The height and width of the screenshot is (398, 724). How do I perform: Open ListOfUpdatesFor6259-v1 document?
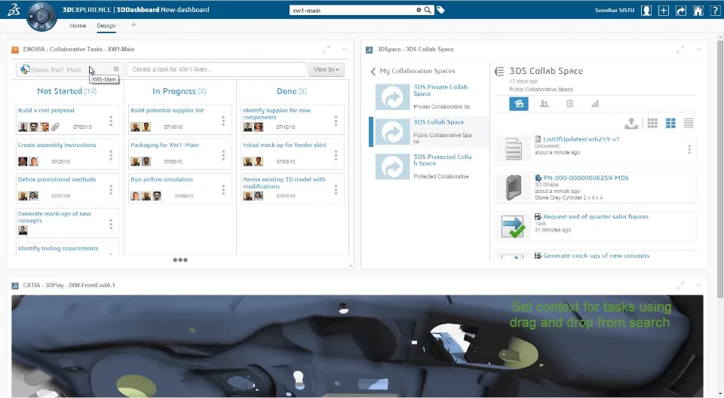click(581, 139)
